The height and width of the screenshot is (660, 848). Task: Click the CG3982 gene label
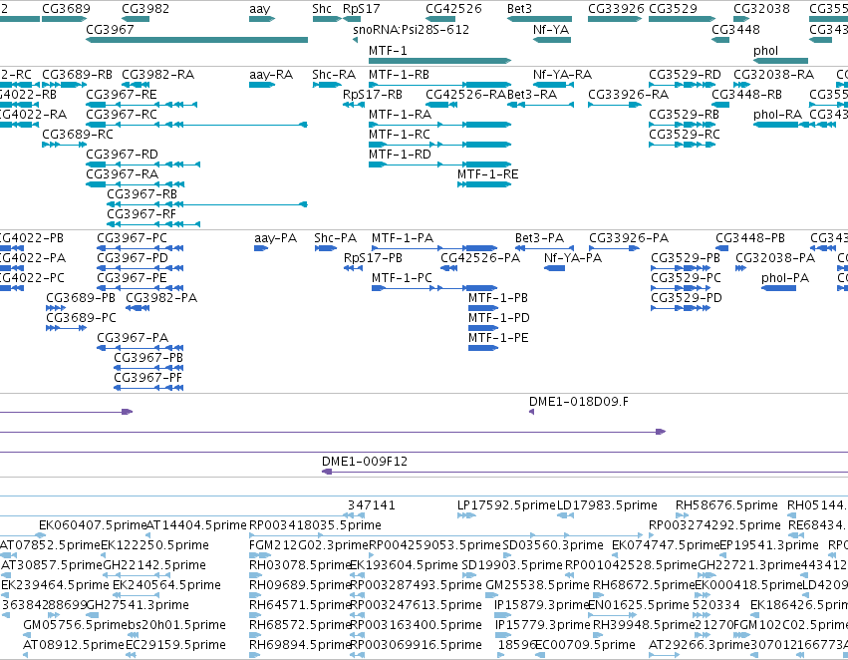tap(145, 9)
